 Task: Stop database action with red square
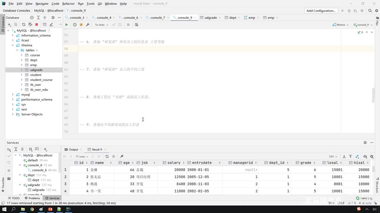(x=37, y=25)
